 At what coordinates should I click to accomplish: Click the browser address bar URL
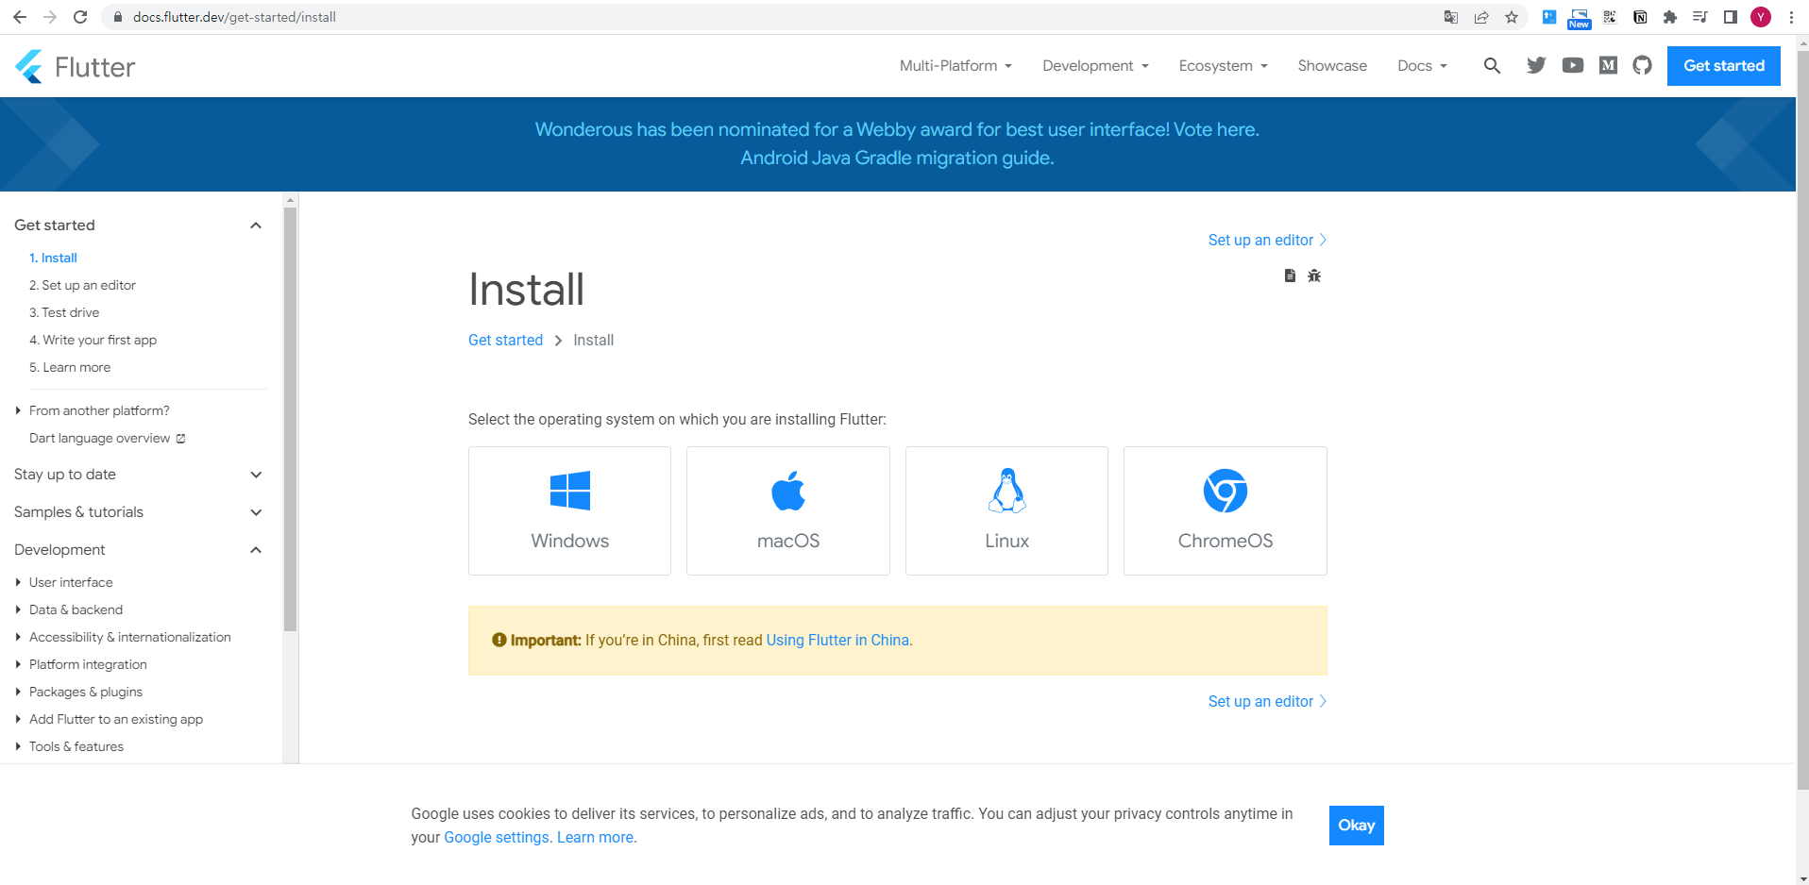point(234,17)
